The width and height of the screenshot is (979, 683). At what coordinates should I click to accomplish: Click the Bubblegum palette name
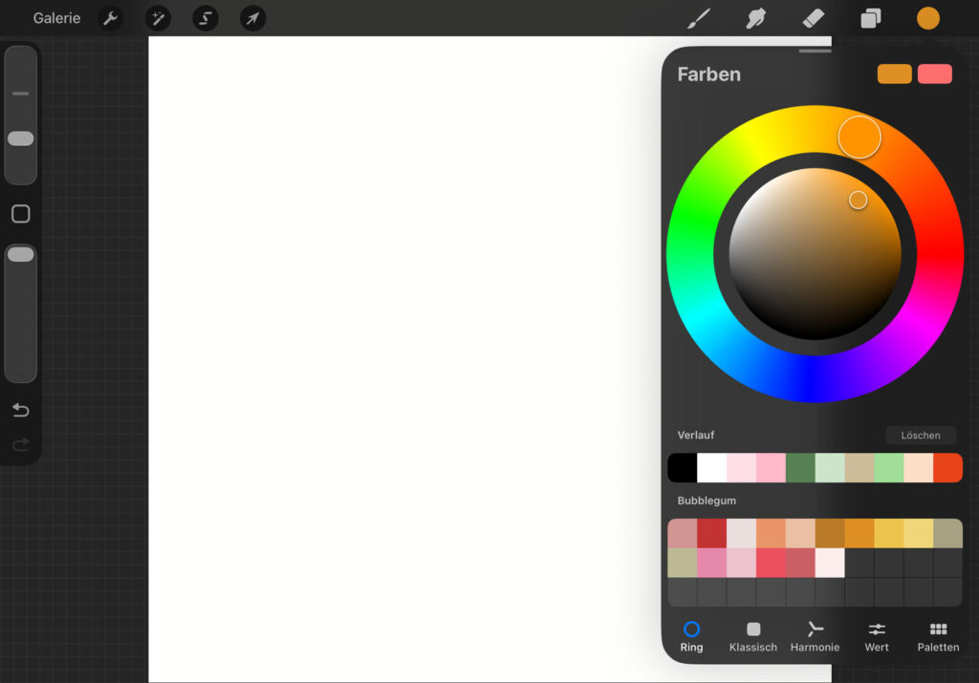coord(707,501)
